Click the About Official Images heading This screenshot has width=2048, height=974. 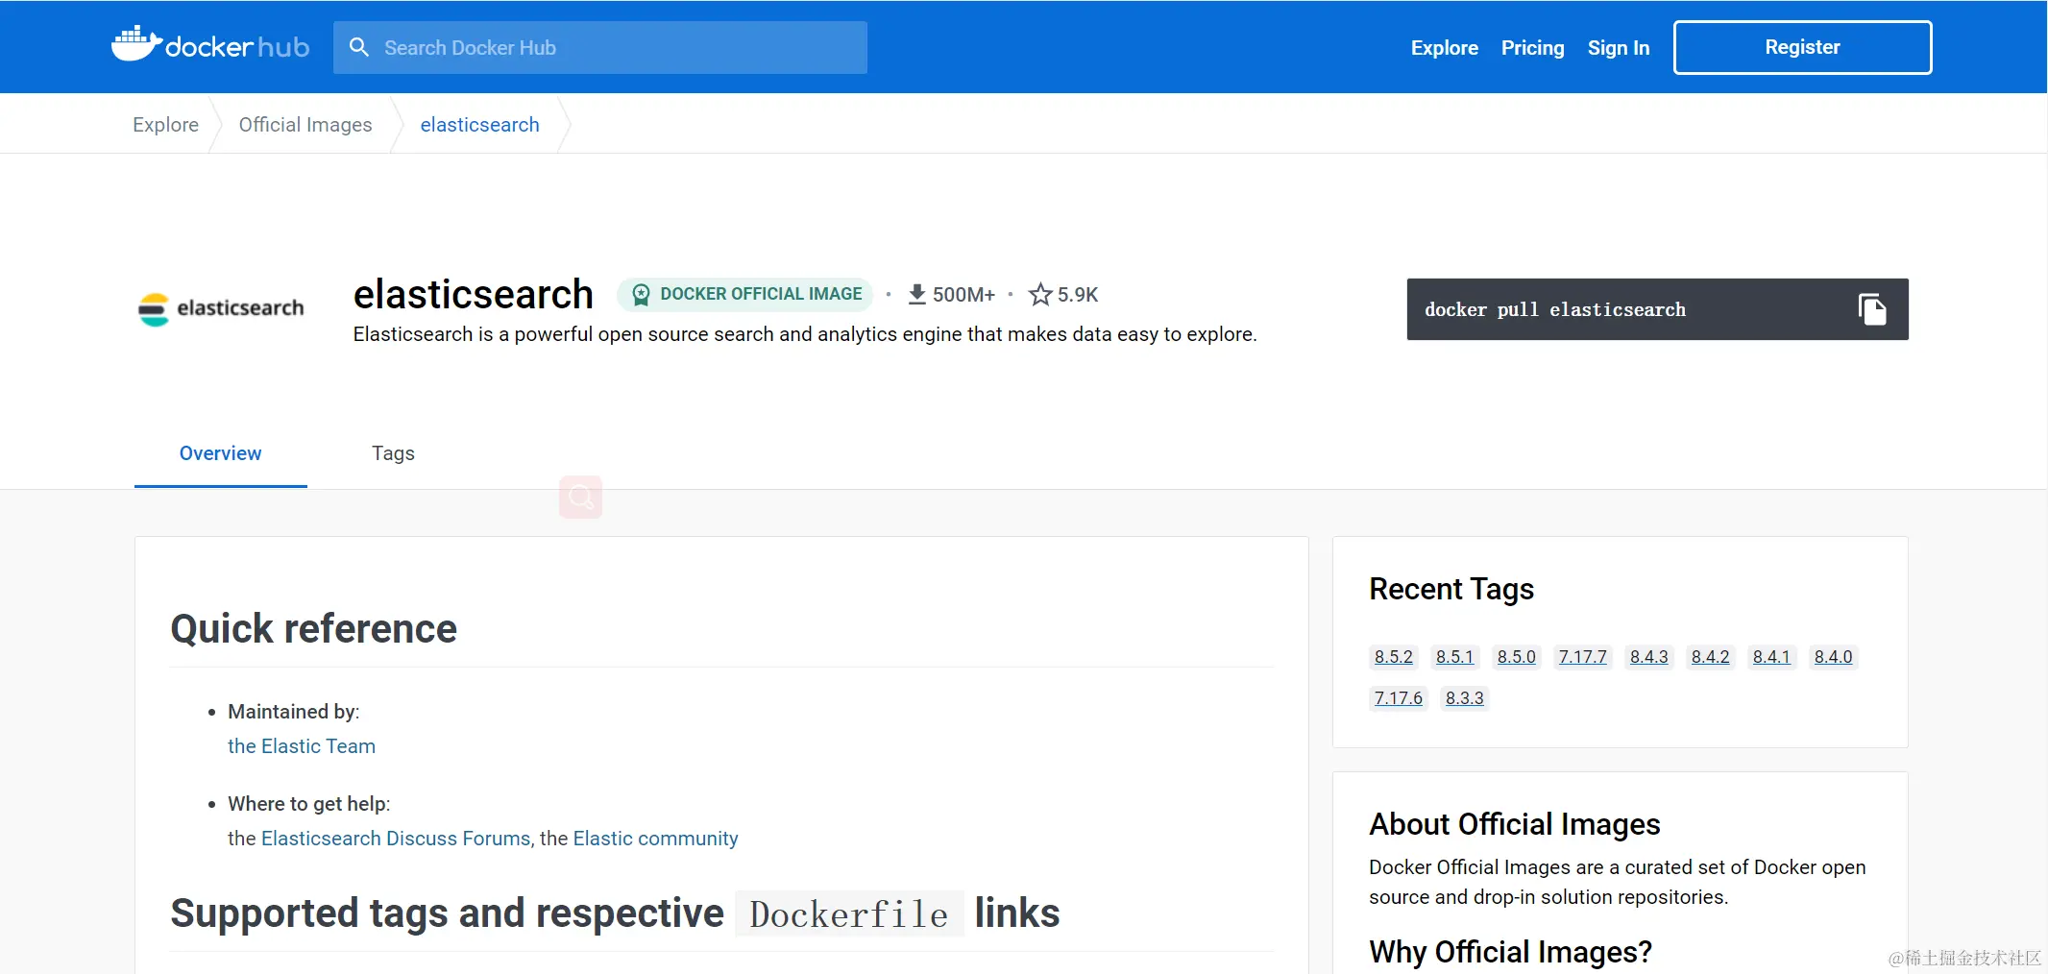[1514, 824]
